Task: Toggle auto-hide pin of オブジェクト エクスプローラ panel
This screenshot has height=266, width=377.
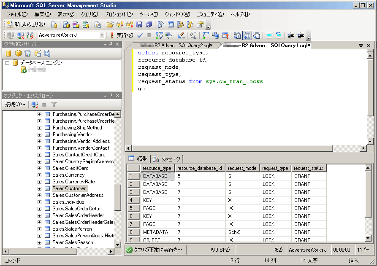Action: pos(111,95)
